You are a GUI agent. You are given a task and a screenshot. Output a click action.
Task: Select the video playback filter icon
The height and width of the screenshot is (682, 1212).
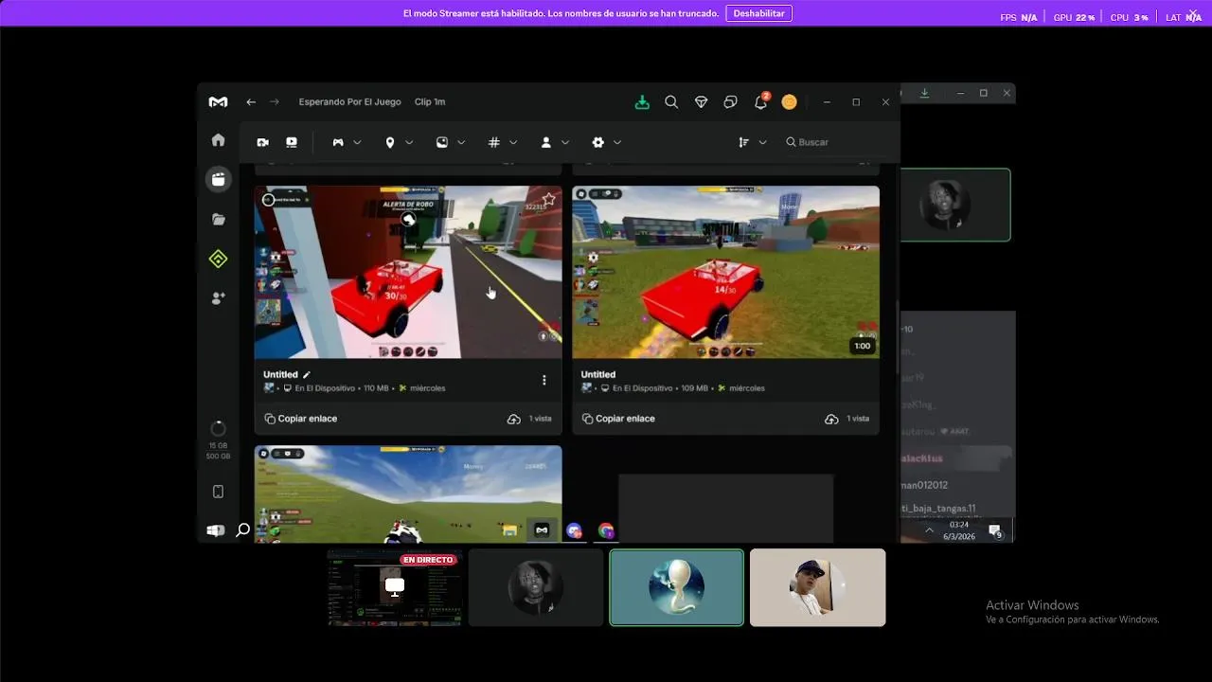pyautogui.click(x=292, y=142)
